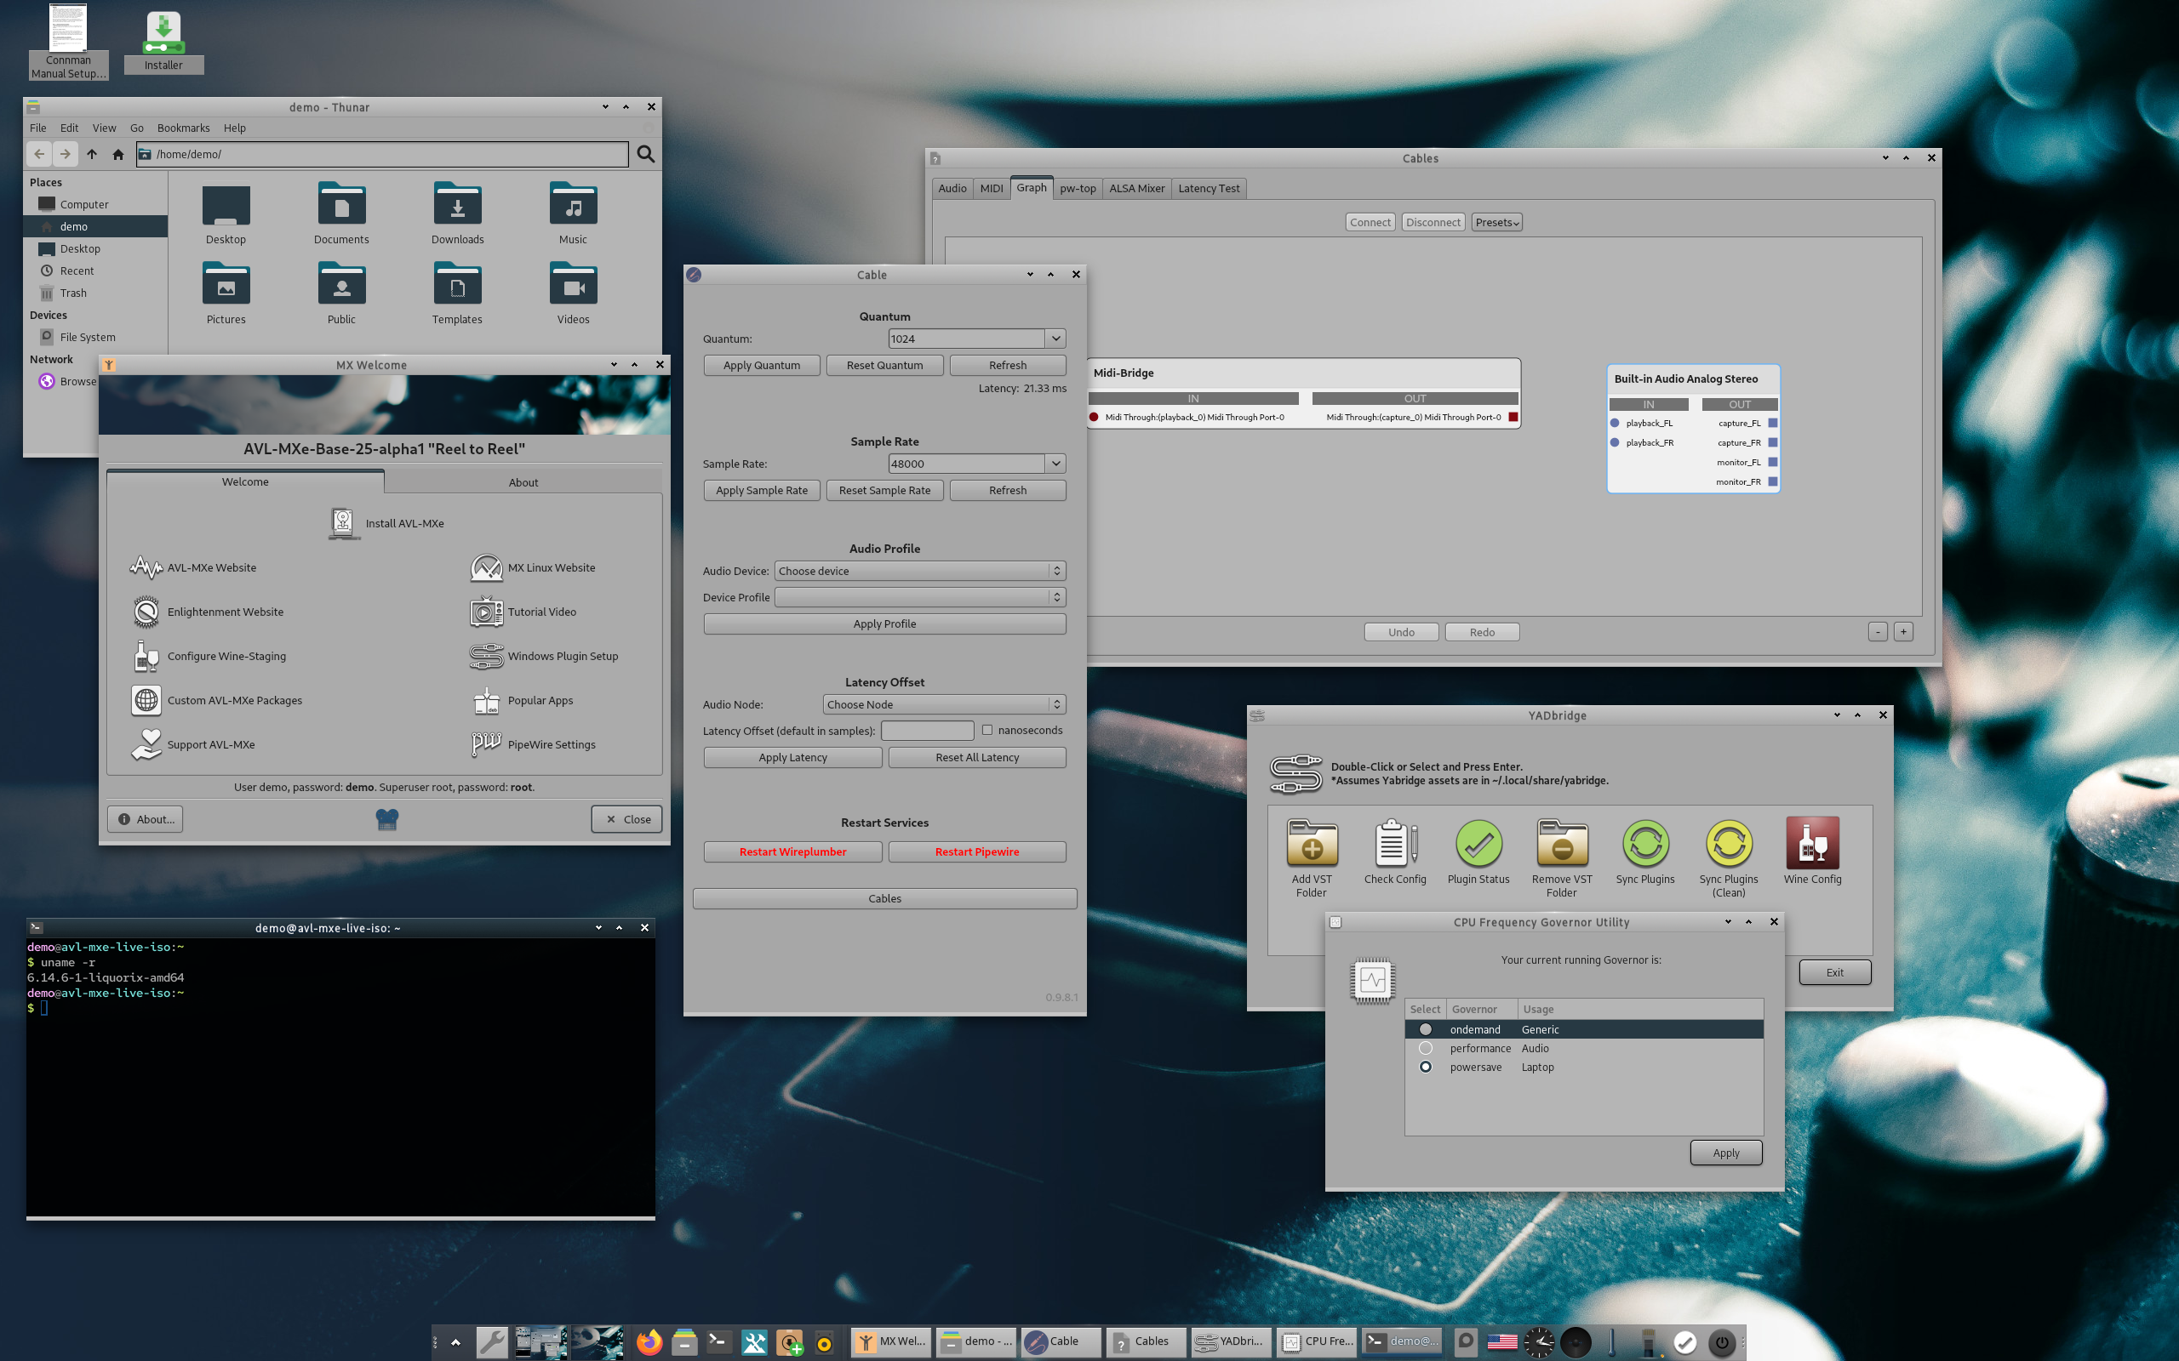Screen dimensions: 2179x1361
Task: Open the Windows Plugin Setup icon
Action: pyautogui.click(x=486, y=656)
